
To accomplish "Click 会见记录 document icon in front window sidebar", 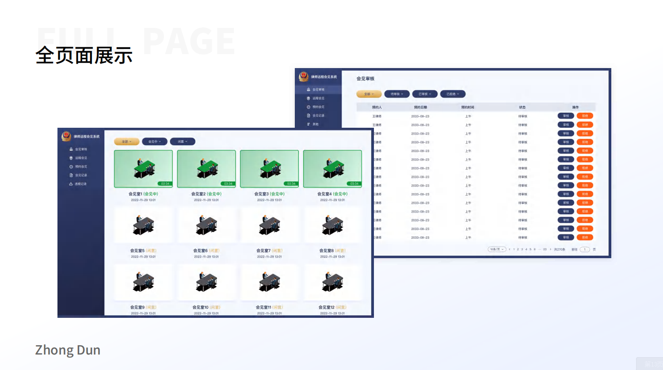I will (x=71, y=175).
